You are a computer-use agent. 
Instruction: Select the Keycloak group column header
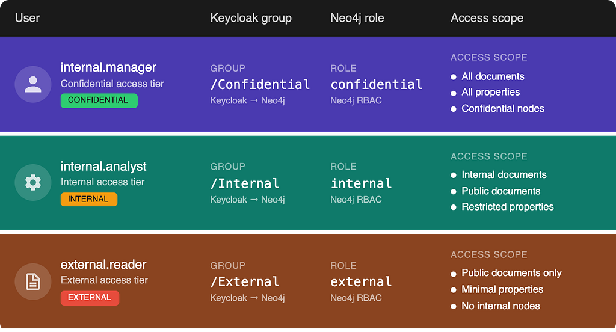pos(251,18)
